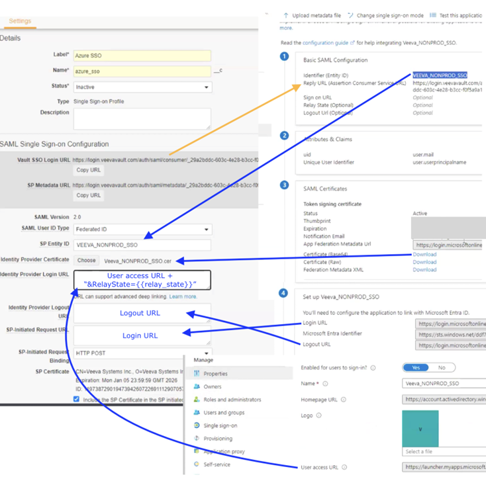The width and height of the screenshot is (486, 477).
Task: Click the Self-service icon
Action: point(197,464)
